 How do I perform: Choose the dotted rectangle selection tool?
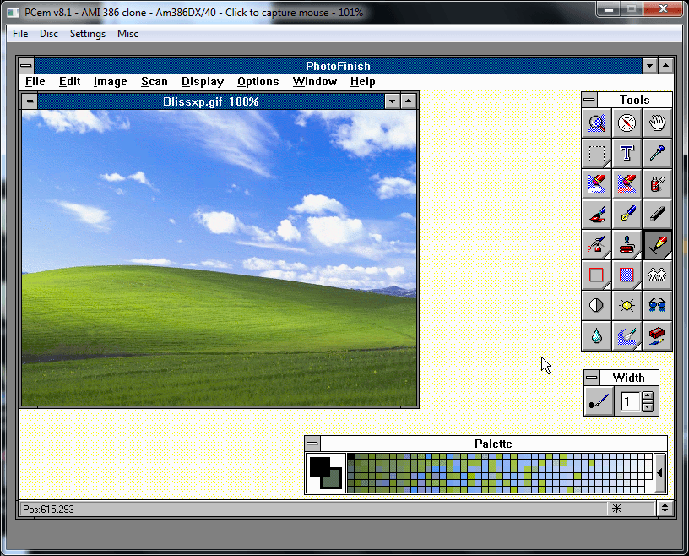click(596, 154)
